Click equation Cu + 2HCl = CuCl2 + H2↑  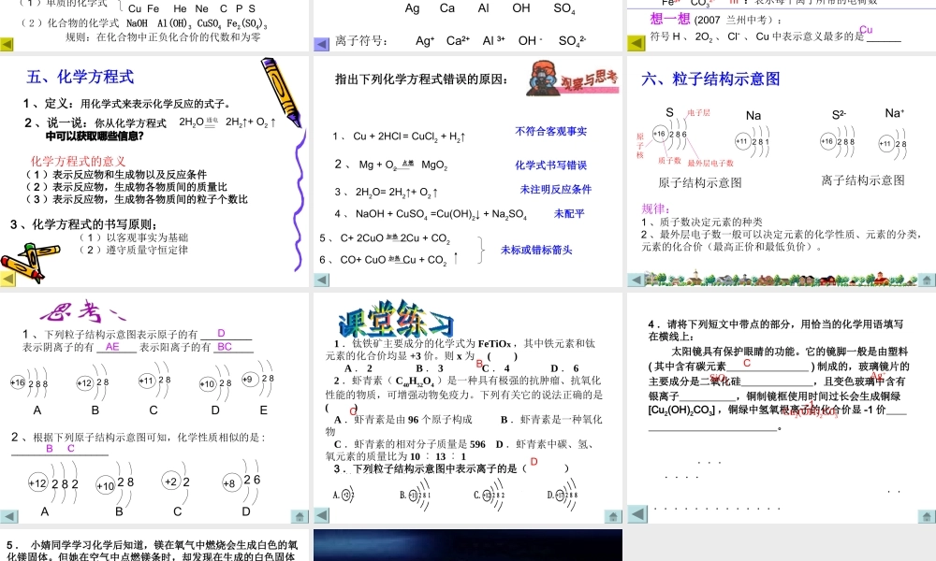(410, 137)
